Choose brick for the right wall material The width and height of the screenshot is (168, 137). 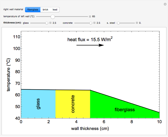point(45,10)
